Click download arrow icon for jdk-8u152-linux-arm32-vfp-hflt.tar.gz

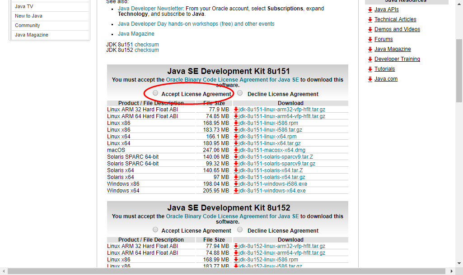tap(236, 246)
